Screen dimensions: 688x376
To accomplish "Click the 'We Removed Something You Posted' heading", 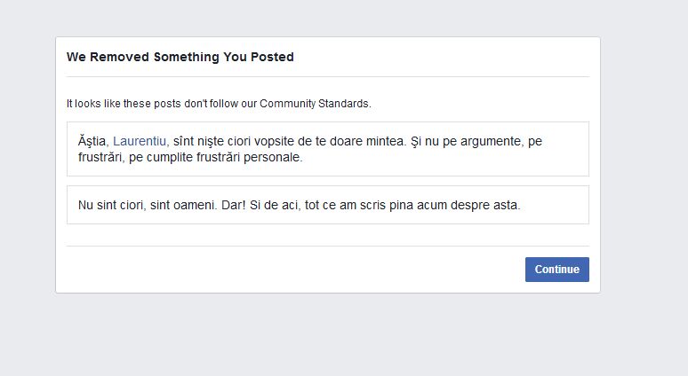I will click(x=180, y=57).
